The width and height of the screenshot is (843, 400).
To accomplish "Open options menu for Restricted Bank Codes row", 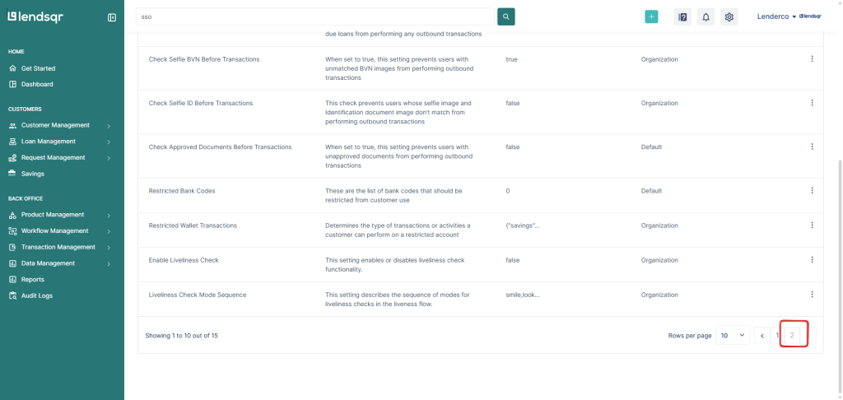I will [812, 190].
